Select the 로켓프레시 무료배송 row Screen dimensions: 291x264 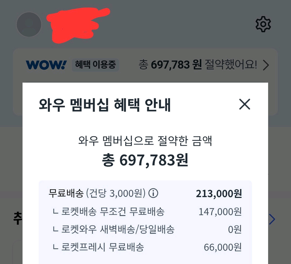coord(145,247)
